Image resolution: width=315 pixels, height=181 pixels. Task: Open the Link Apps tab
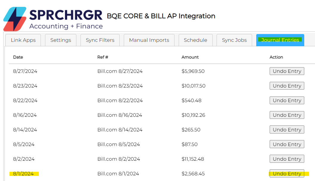[23, 40]
